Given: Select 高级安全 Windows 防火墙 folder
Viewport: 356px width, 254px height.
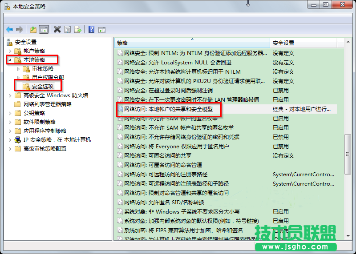Looking at the screenshot, I should [56, 95].
